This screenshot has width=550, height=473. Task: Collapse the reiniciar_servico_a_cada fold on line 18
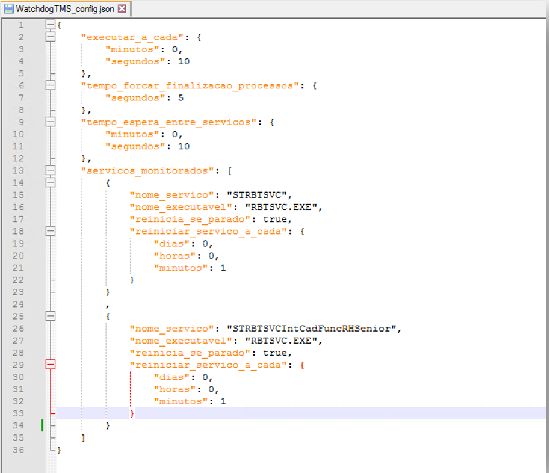(x=51, y=231)
